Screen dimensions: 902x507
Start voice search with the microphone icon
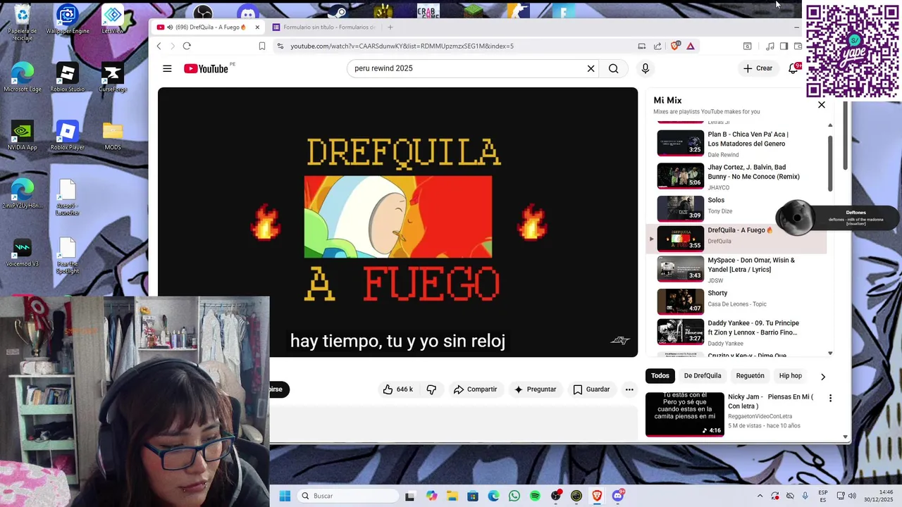pyautogui.click(x=645, y=68)
